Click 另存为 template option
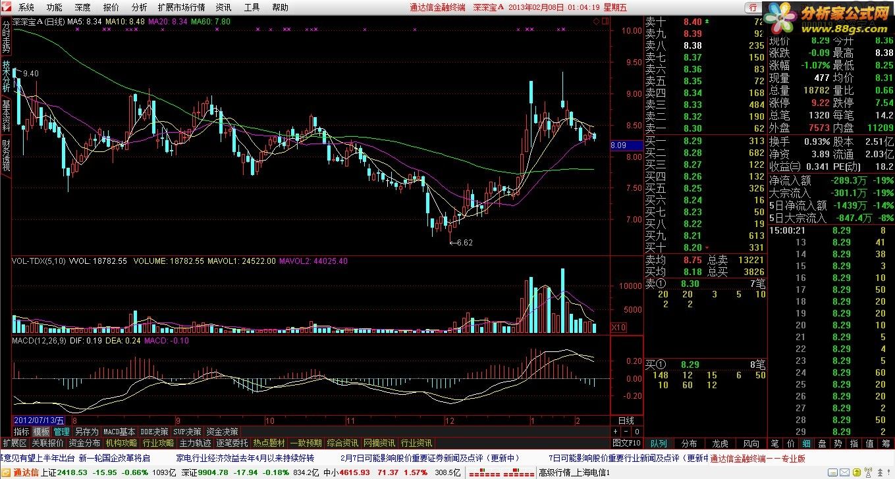 (87, 432)
